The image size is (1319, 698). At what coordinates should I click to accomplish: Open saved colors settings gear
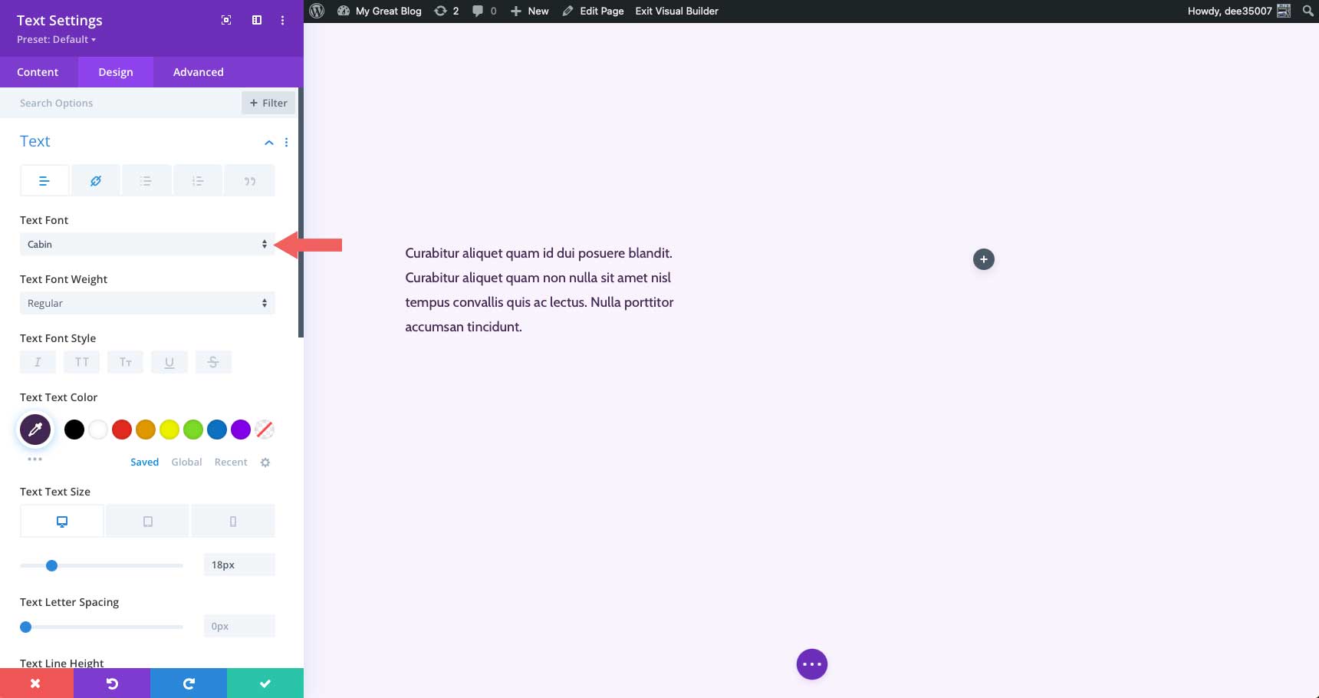(265, 462)
